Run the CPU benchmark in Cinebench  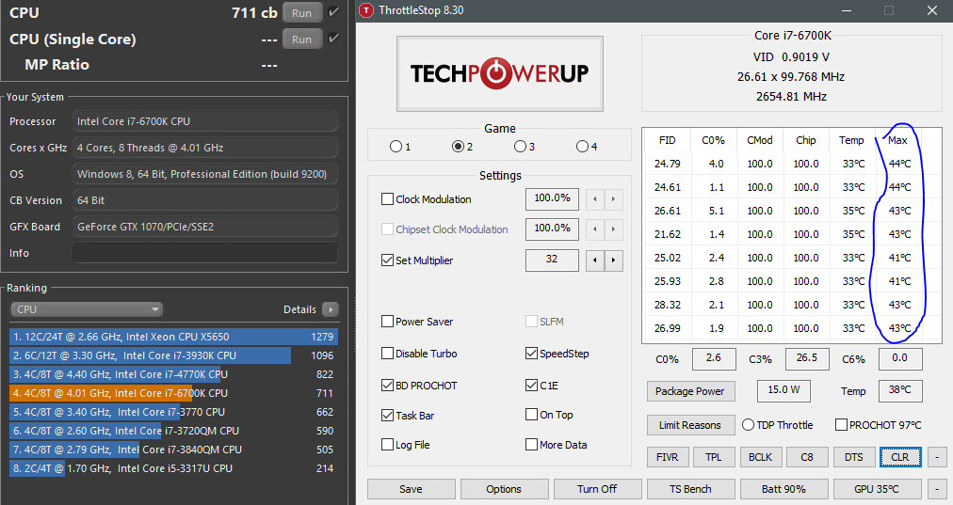pyautogui.click(x=302, y=13)
